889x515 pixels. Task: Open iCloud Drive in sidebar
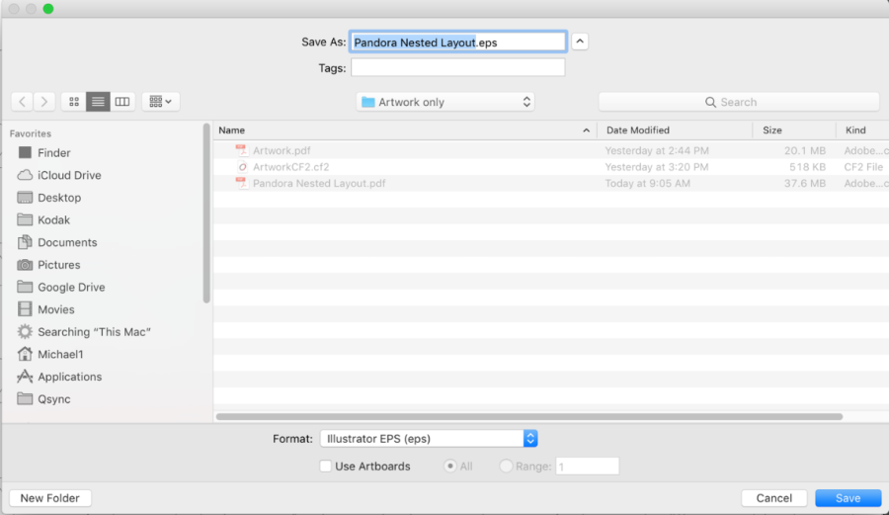pos(69,175)
